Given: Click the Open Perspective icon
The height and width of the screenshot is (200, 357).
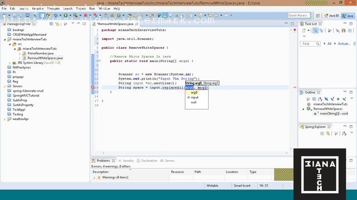Looking at the screenshot, I should pos(318,16).
